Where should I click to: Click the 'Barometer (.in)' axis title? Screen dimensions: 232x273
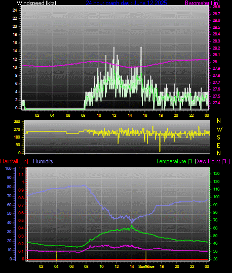pyautogui.click(x=202, y=3)
